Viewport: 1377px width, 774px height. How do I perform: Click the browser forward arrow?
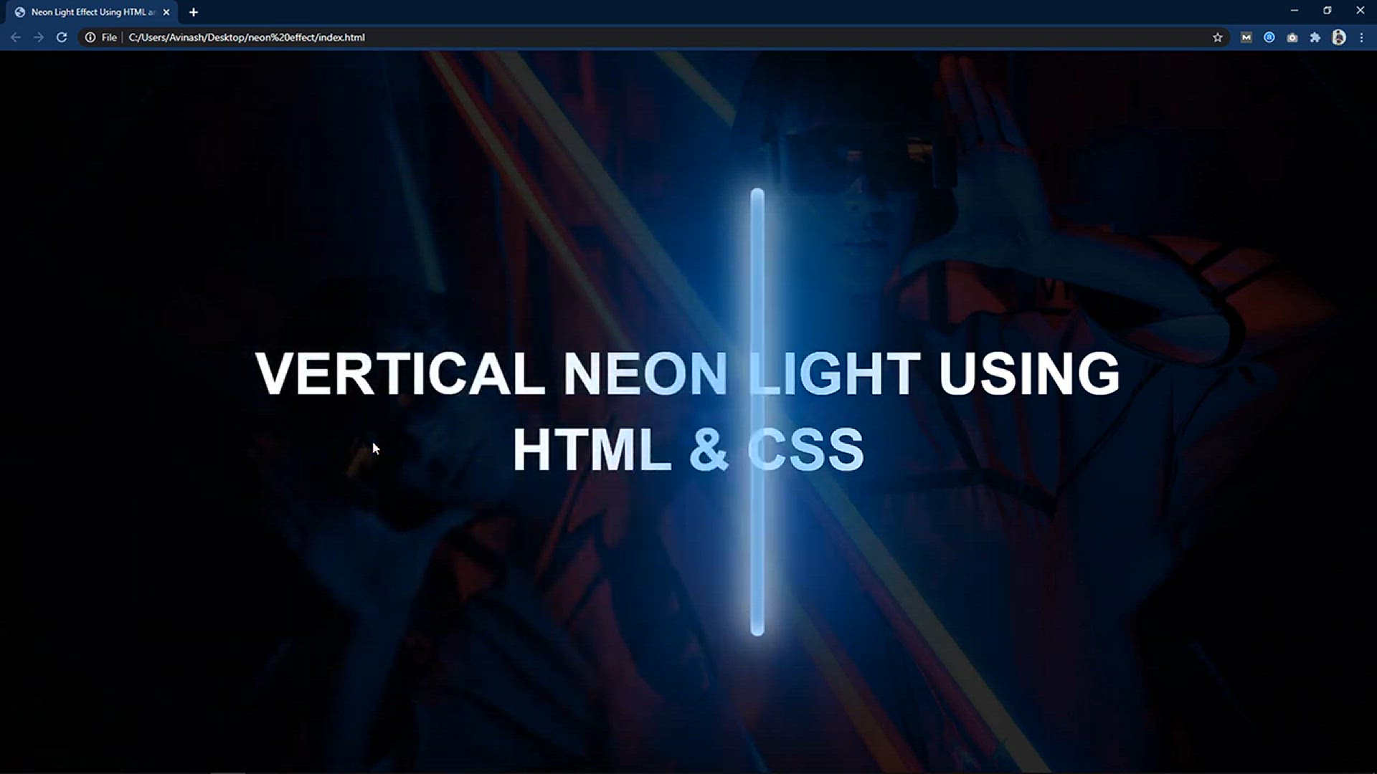[39, 37]
